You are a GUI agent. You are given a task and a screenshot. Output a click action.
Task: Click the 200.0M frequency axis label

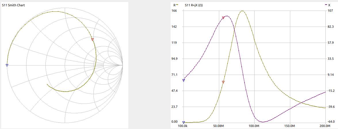coord(325,126)
